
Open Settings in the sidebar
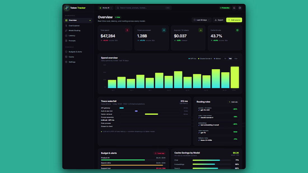click(x=78, y=62)
